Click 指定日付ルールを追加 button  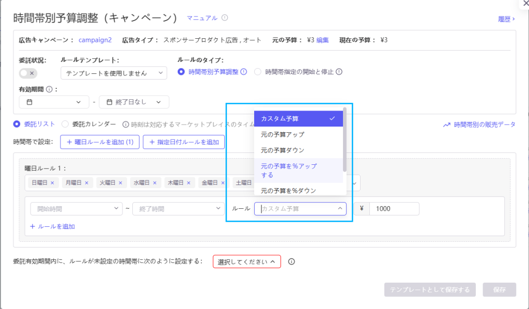tap(184, 142)
